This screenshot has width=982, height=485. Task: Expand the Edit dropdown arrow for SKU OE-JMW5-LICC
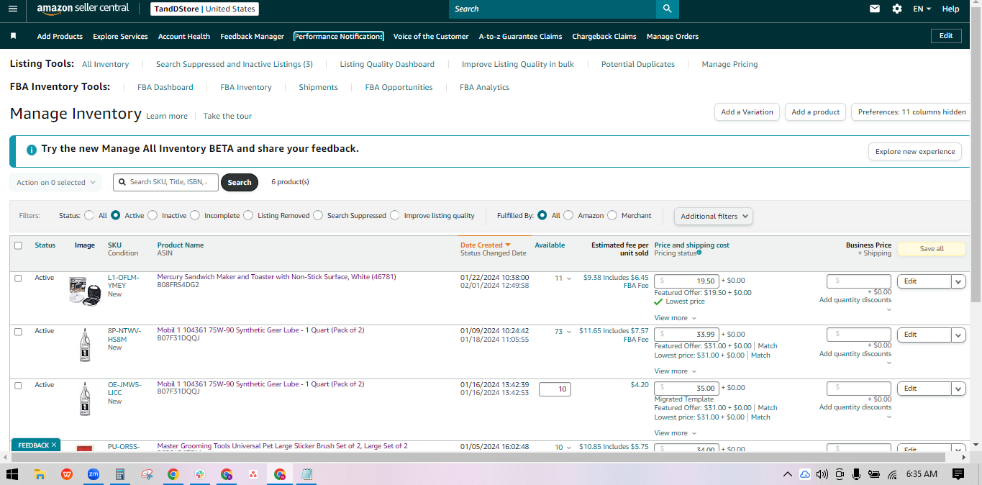pyautogui.click(x=958, y=389)
